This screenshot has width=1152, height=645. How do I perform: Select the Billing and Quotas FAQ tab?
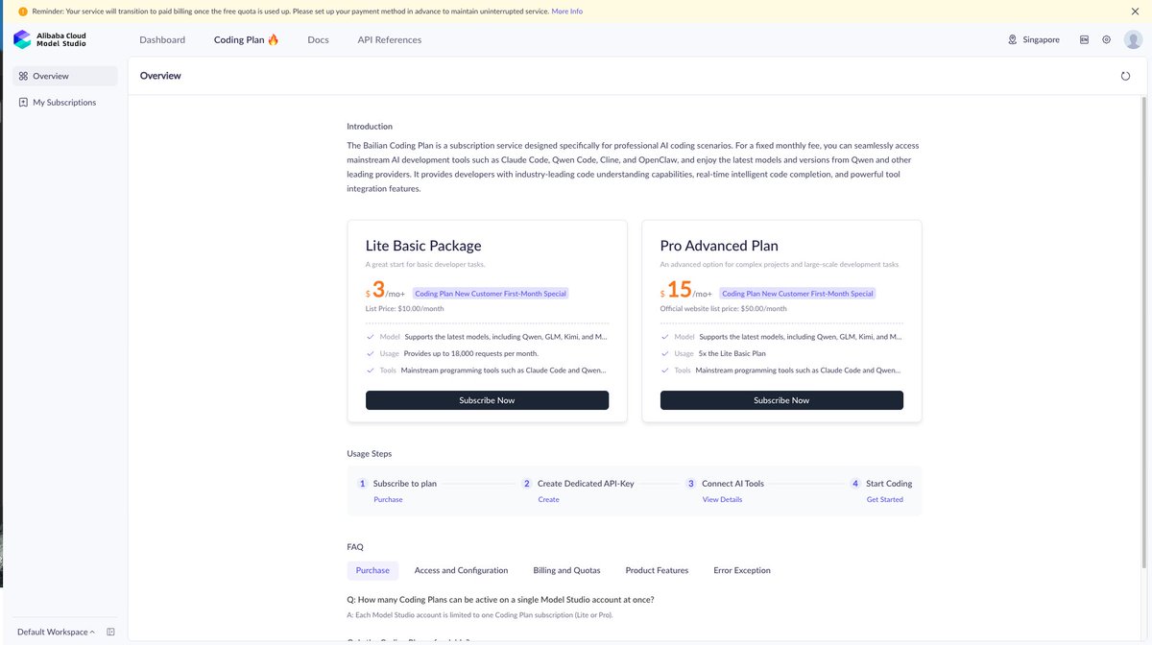[566, 570]
